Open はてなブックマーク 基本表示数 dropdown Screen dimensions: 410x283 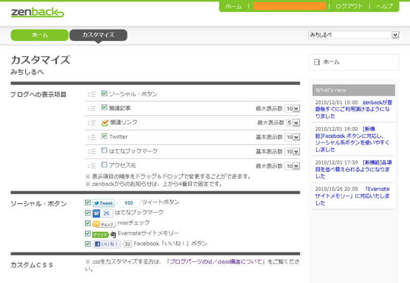click(292, 151)
